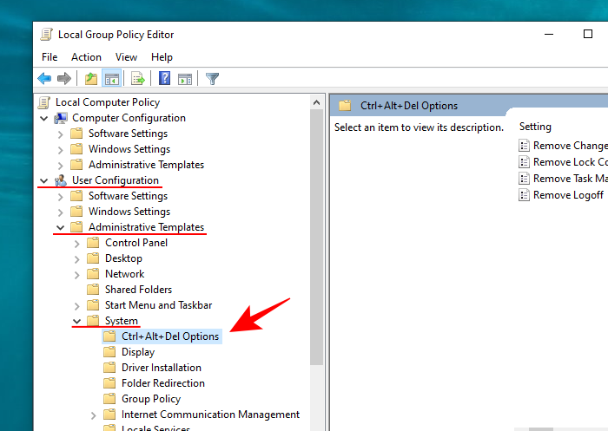Open the File menu
The image size is (608, 431).
50,57
